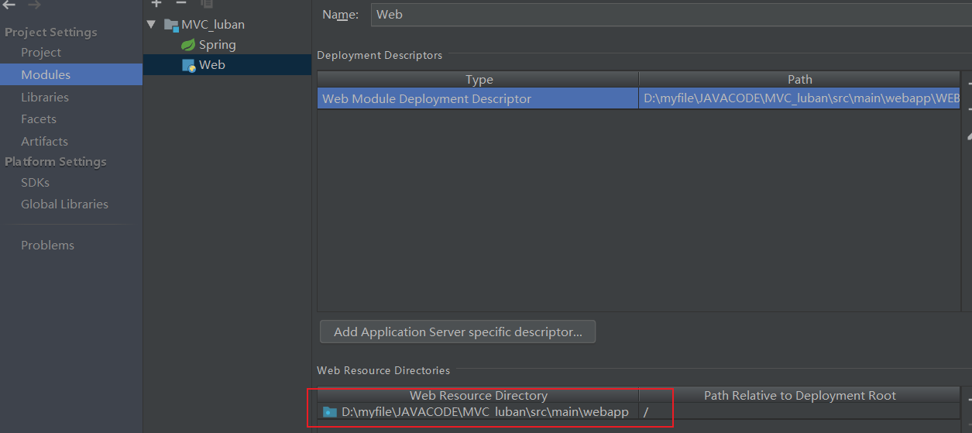This screenshot has height=433, width=972.
Task: Open Artifacts settings
Action: pyautogui.click(x=44, y=142)
